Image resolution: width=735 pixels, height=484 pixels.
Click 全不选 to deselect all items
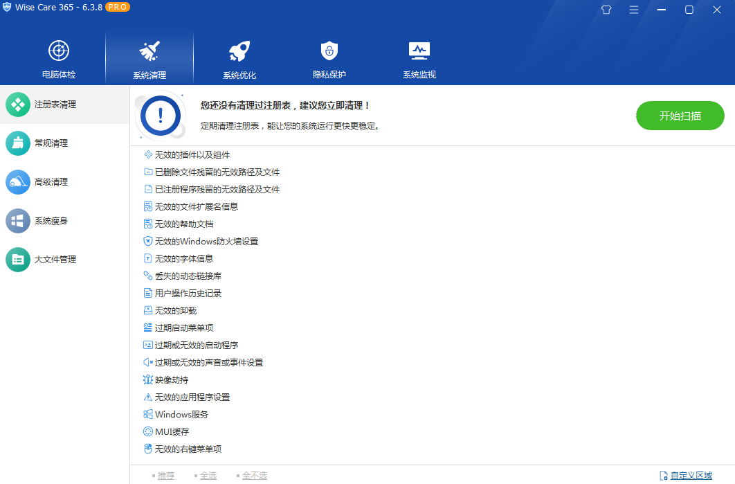(254, 475)
